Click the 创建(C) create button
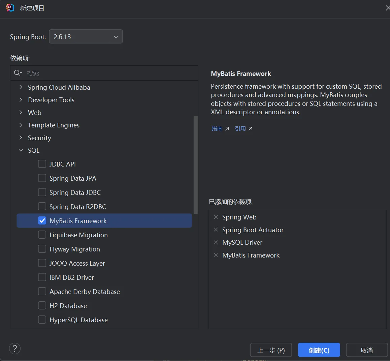 click(319, 350)
